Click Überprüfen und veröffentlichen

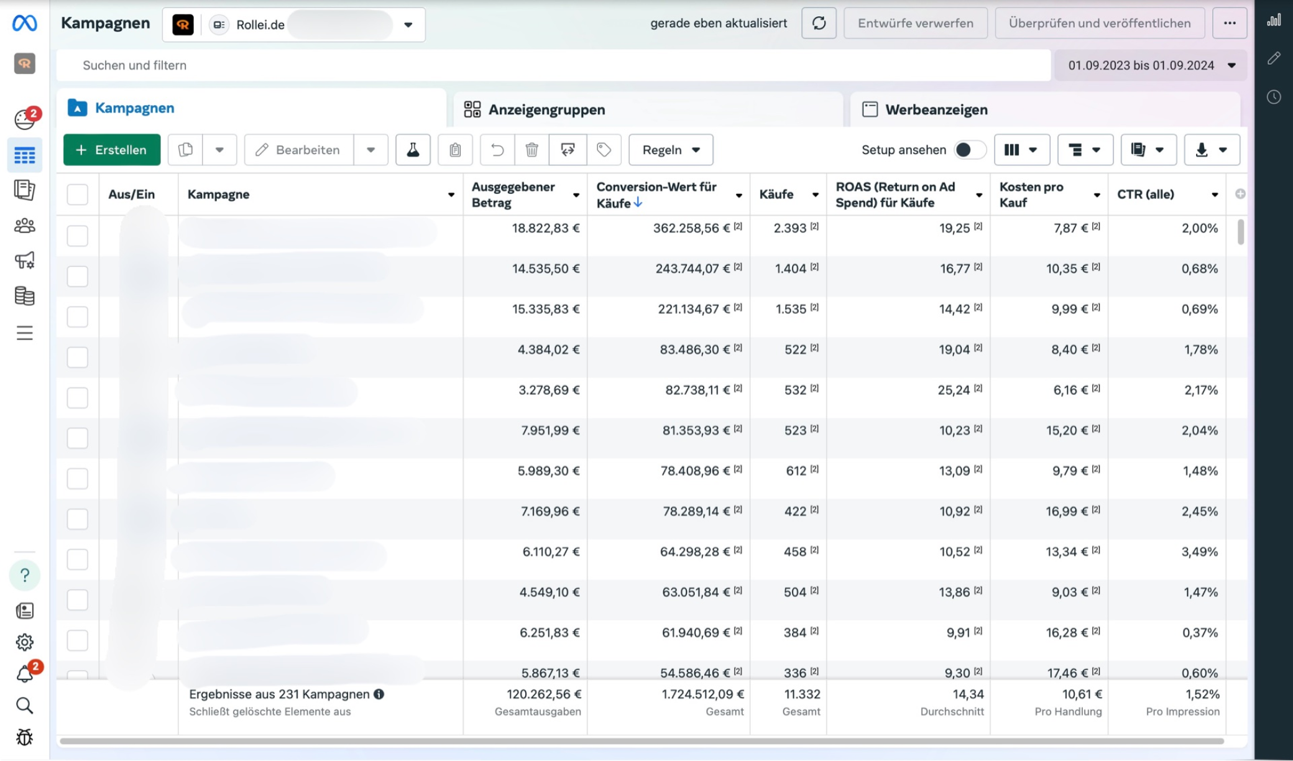tap(1100, 24)
